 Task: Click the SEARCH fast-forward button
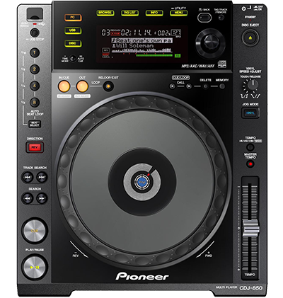(42, 198)
